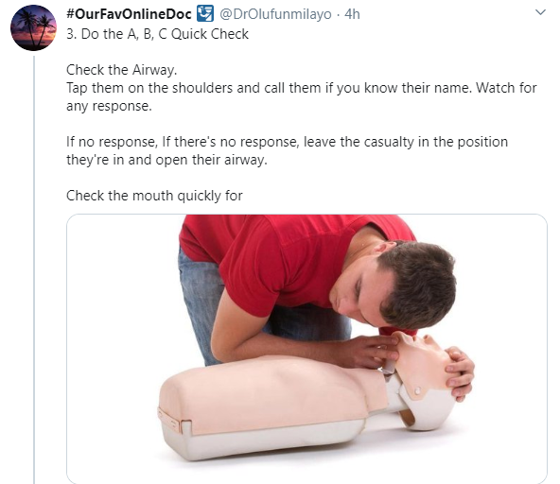
Task: Open the tweet via the 4h timestamp
Action: click(x=352, y=14)
